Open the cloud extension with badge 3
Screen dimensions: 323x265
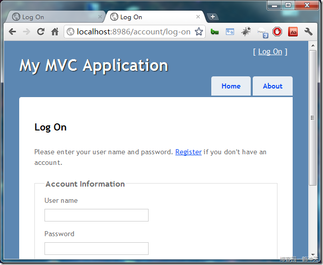point(262,32)
